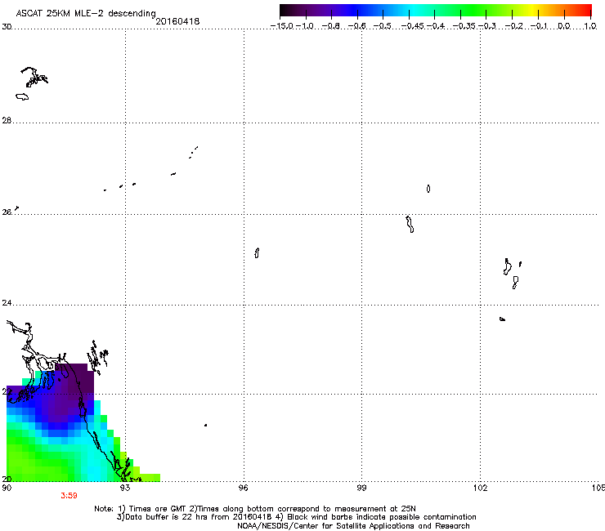Click the red 3:59 pass time label

click(69, 496)
